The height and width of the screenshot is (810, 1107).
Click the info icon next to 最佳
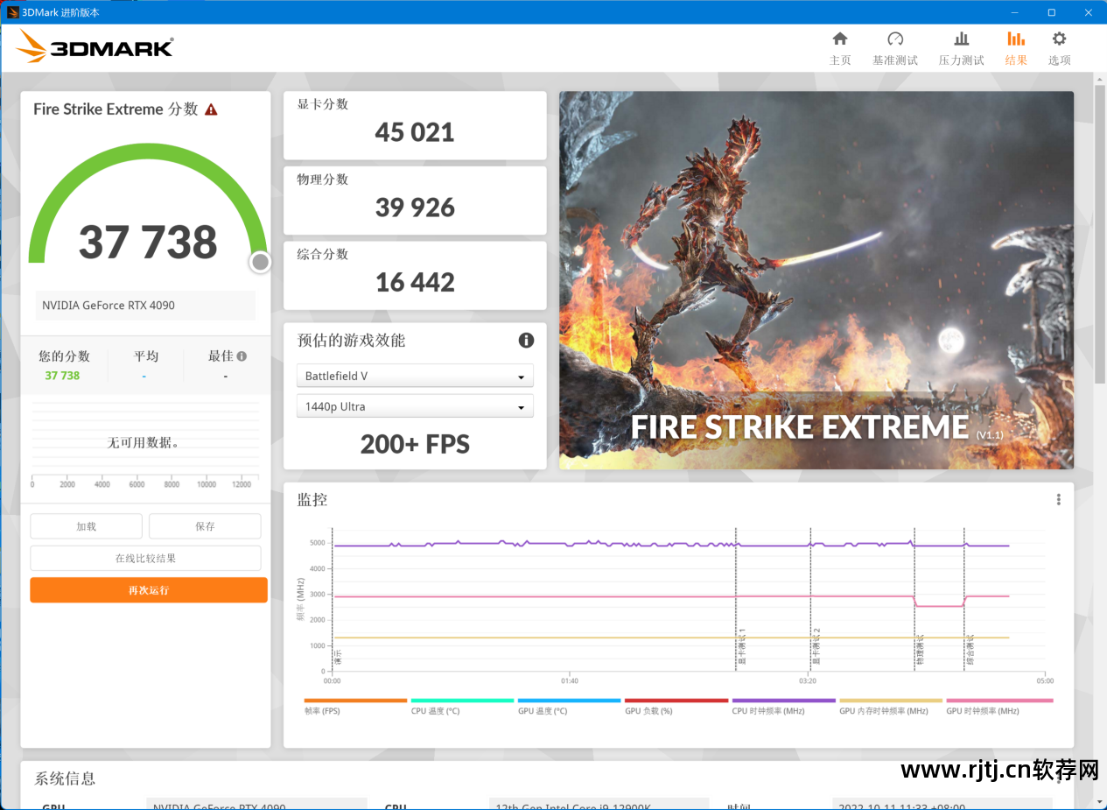click(x=242, y=356)
